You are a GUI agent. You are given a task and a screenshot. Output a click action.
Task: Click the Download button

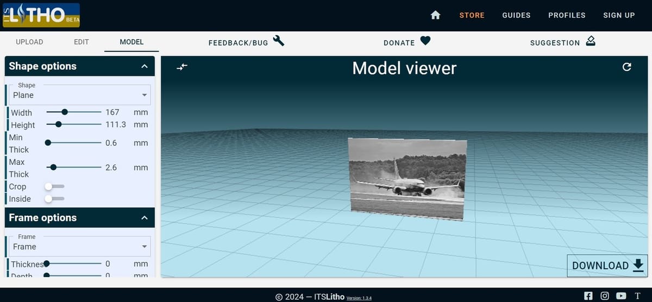[x=607, y=265]
